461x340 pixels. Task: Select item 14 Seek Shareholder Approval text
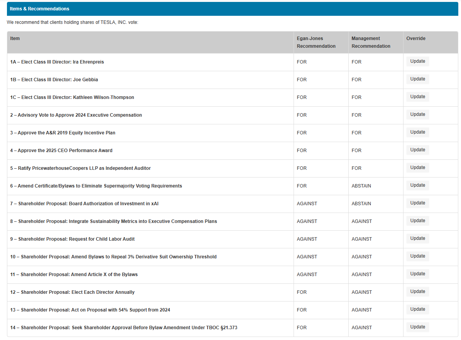(x=124, y=328)
